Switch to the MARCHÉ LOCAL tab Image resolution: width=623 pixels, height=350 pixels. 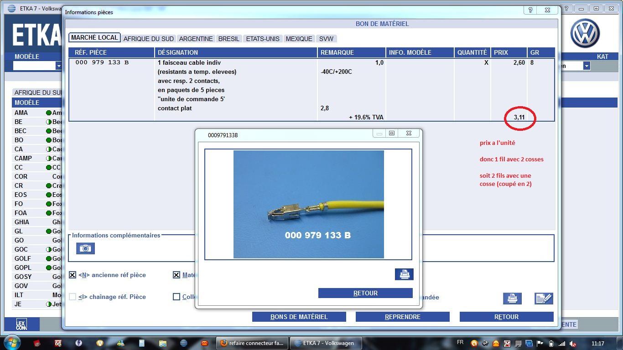click(94, 38)
